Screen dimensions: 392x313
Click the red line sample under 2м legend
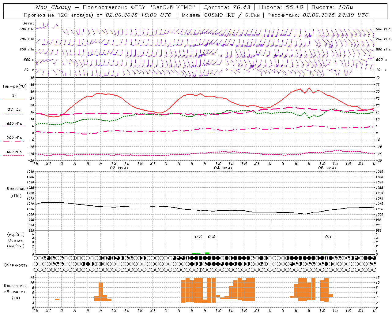tap(14, 99)
